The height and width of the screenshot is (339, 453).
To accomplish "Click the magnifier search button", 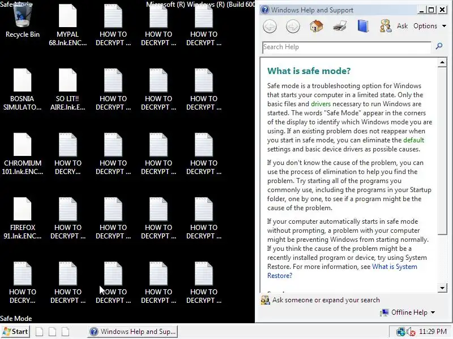I will tap(439, 46).
